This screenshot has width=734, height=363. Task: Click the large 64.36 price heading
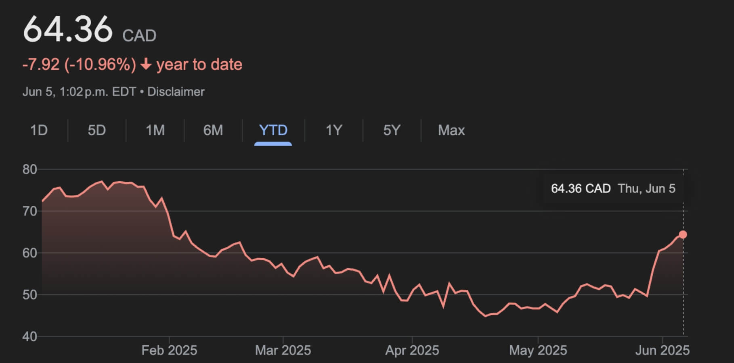coord(68,29)
